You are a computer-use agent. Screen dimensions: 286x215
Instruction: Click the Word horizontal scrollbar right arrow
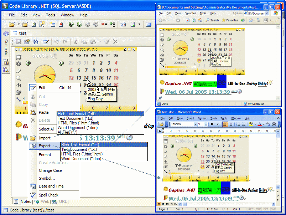(x=274, y=204)
